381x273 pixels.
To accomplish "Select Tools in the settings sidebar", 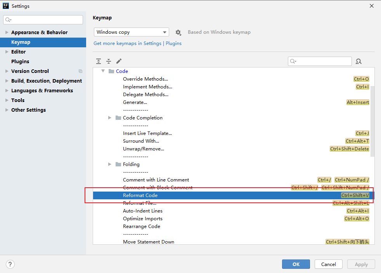I will 18,100.
